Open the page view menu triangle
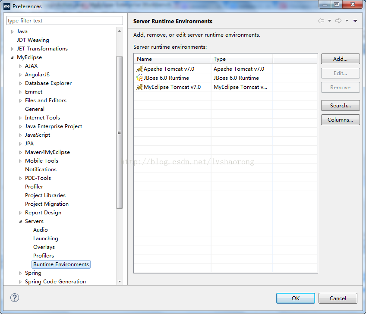Image resolution: width=366 pixels, height=314 pixels. tap(355, 21)
